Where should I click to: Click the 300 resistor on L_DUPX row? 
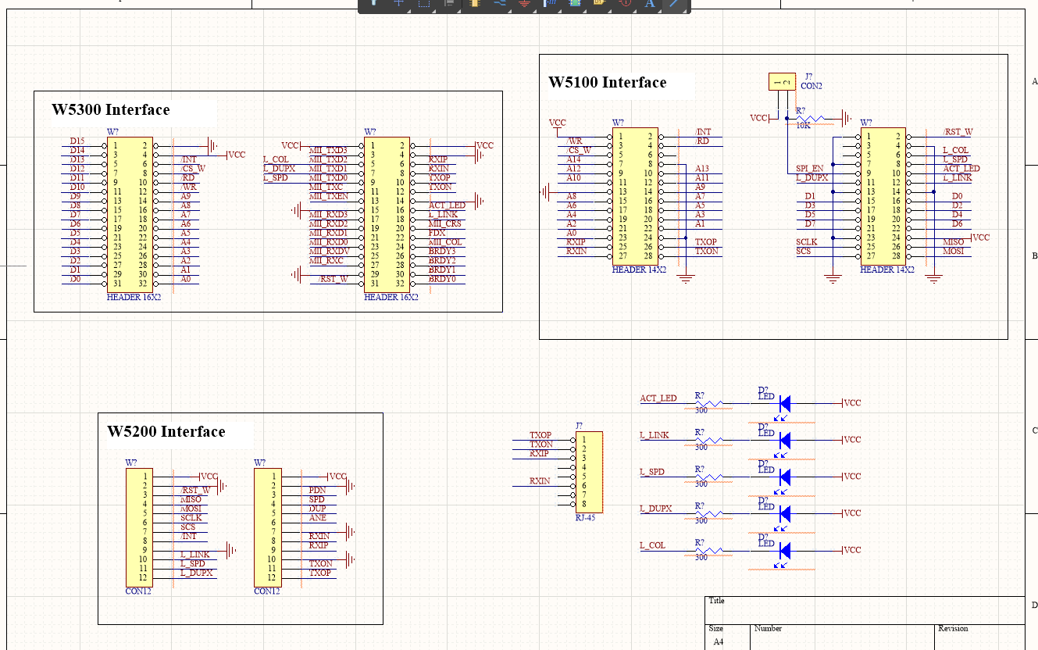[709, 513]
